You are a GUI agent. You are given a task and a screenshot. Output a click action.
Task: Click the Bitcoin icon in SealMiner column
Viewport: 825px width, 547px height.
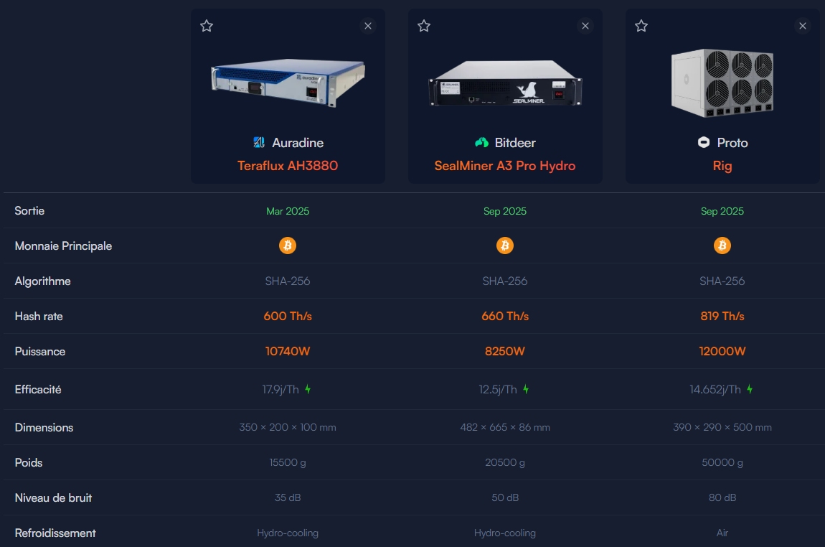pos(505,246)
